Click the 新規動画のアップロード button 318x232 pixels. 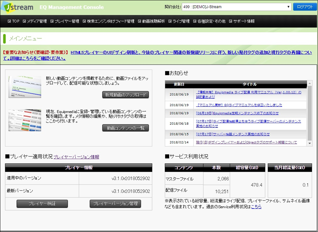point(126,95)
